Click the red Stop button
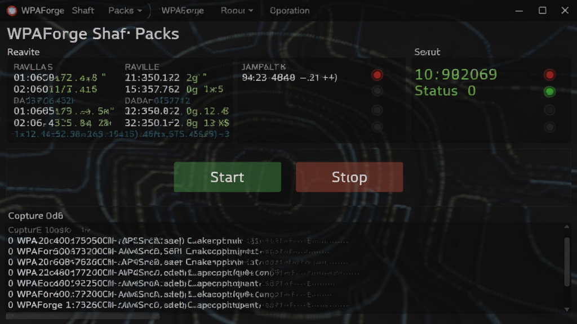577x324 pixels. click(349, 177)
